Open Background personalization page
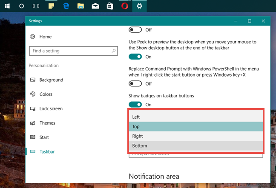Viewport: 276px width, 188px height. [51, 80]
